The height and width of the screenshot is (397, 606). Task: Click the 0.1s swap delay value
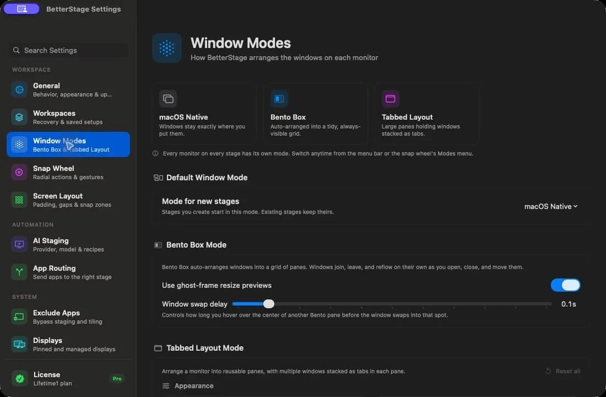pos(569,304)
